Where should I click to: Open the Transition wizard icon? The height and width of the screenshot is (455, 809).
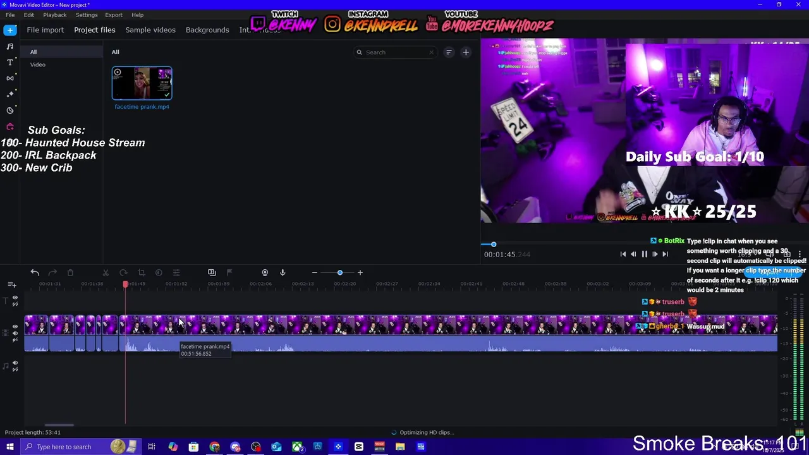tap(212, 272)
